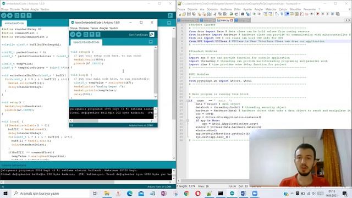Open Araçlar menu in basicEmbeddedCode window
Screen dimensions: 352x198
pyautogui.click(x=103, y=28)
